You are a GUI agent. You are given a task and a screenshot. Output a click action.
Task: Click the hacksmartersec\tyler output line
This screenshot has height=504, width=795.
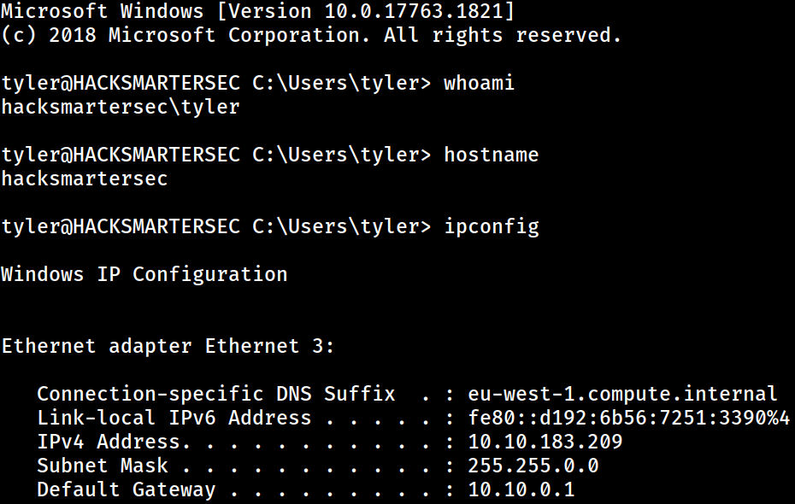pyautogui.click(x=121, y=108)
